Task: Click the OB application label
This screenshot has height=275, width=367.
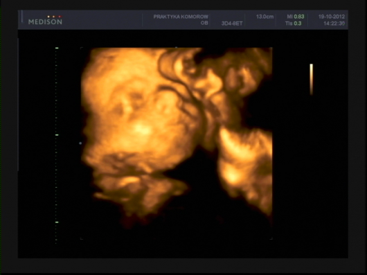Action: [204, 23]
